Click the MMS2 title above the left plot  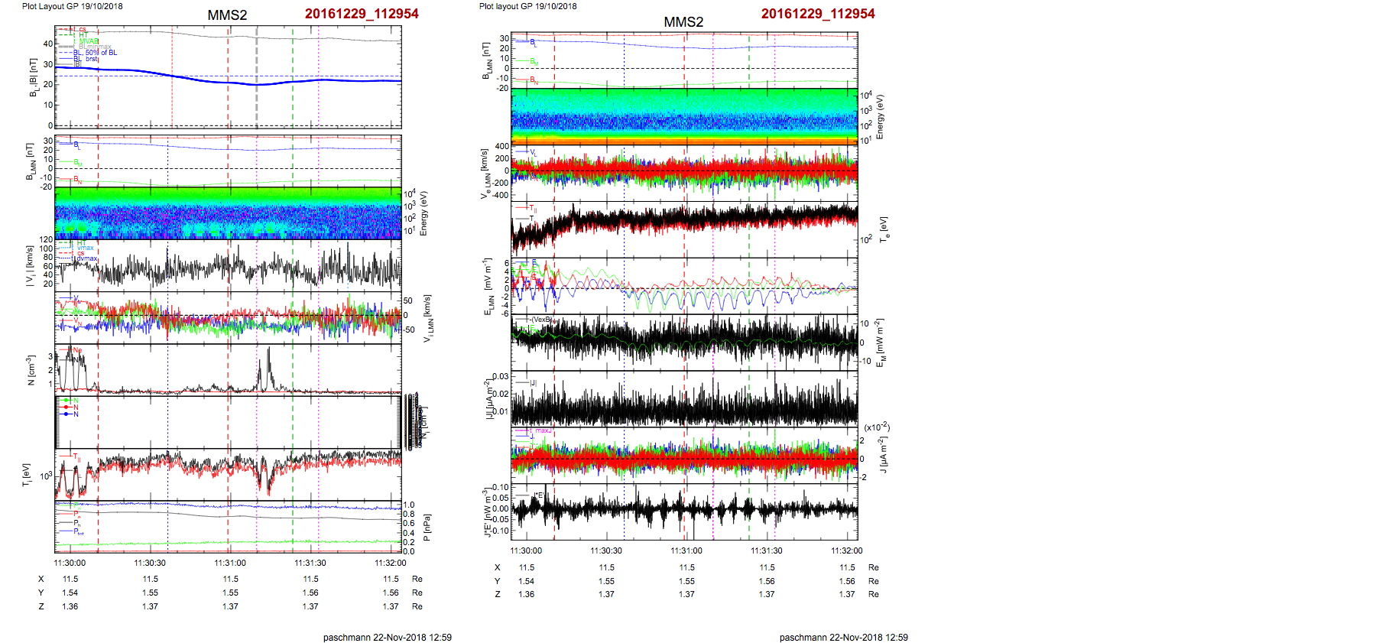pos(227,15)
